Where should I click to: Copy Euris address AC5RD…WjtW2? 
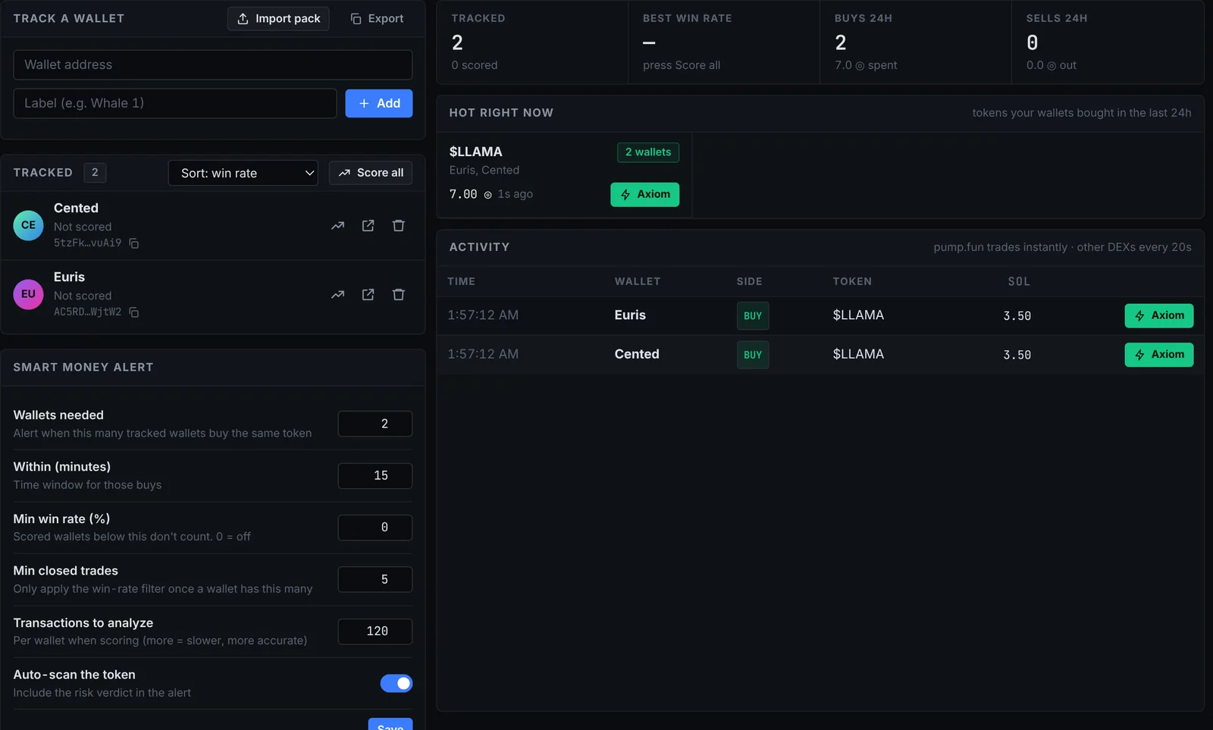133,312
